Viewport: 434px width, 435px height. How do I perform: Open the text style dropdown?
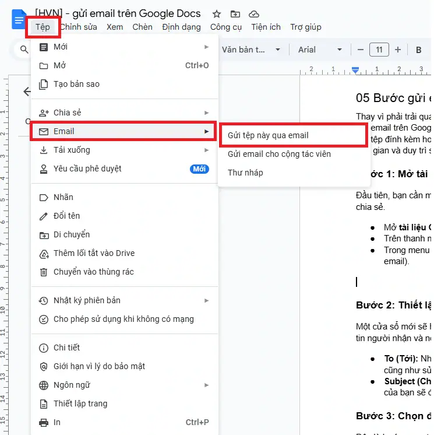pos(250,50)
